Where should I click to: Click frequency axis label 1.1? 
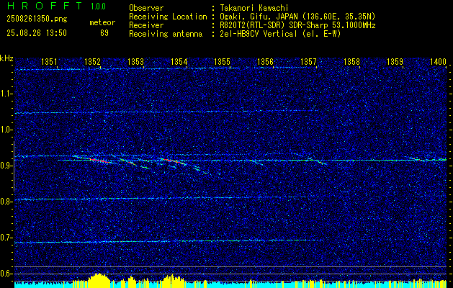click(x=6, y=94)
